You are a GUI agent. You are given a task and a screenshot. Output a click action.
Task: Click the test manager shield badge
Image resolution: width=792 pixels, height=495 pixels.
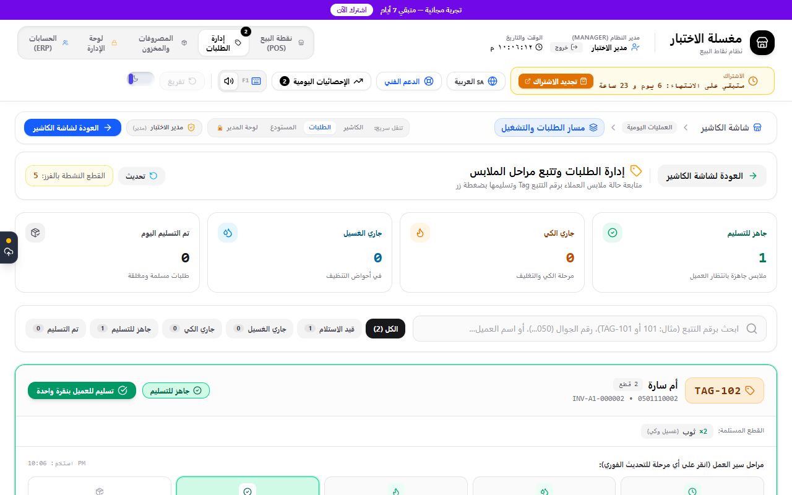[164, 127]
